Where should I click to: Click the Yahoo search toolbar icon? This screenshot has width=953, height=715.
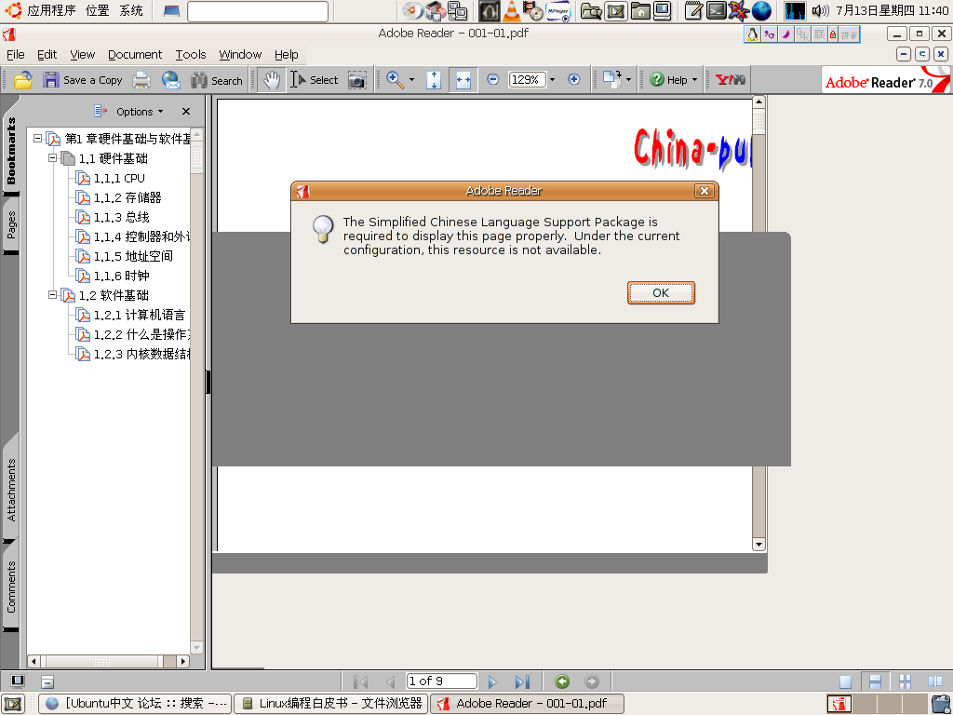(x=731, y=80)
